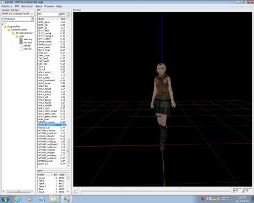Image resolution: width=254 pixels, height=203 pixels.
Task: Click the animation list scroll-down arrow
Action: (68, 166)
